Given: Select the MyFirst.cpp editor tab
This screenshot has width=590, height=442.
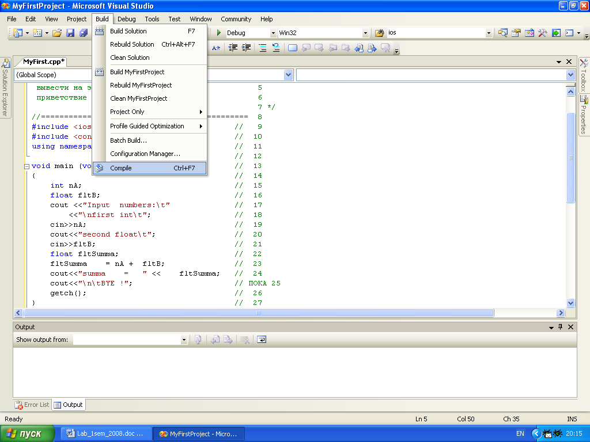Looking at the screenshot, I should pos(43,62).
